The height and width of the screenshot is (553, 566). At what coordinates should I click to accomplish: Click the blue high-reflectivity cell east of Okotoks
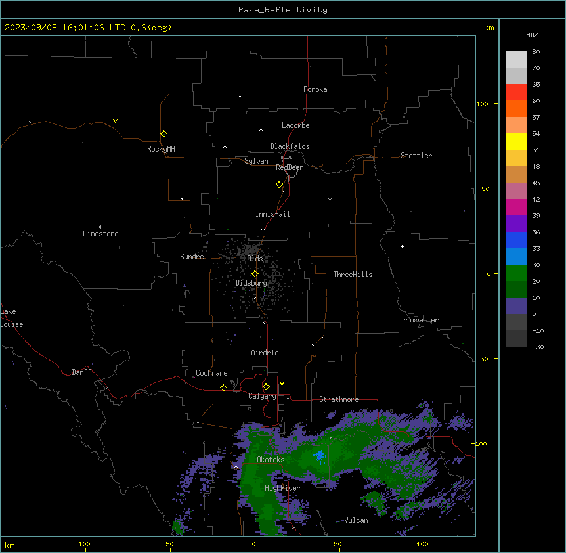pyautogui.click(x=320, y=456)
